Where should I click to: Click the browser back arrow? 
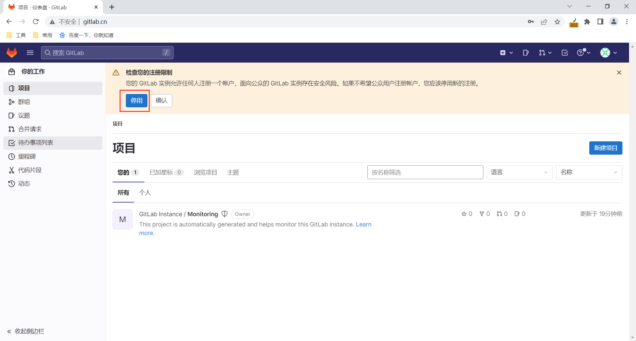(x=9, y=22)
